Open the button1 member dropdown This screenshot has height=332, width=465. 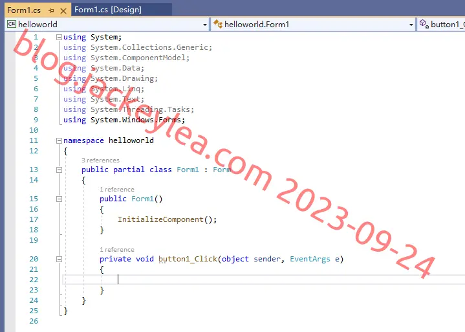[441, 25]
